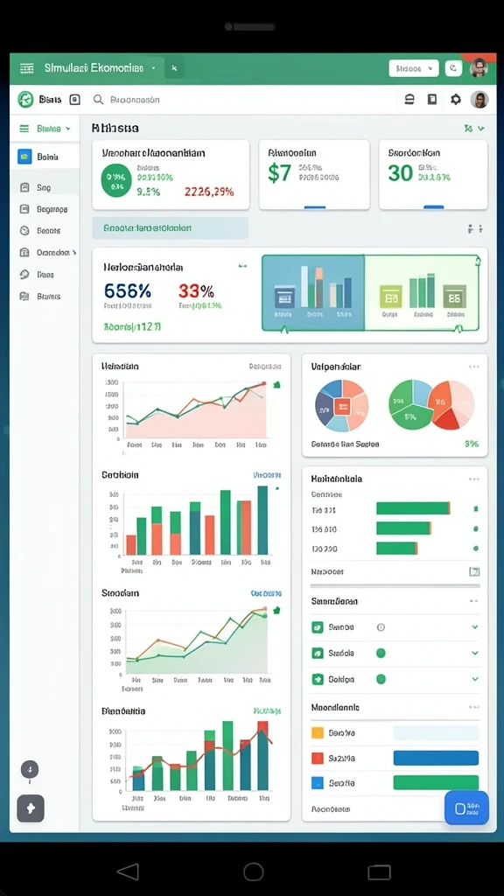Expand the third green-icon list row chevron
This screenshot has height=896, width=504.
pos(475,679)
